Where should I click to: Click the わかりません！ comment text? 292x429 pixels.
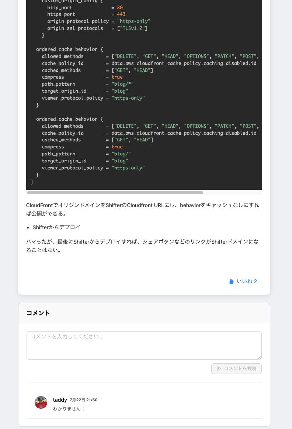tap(69, 409)
